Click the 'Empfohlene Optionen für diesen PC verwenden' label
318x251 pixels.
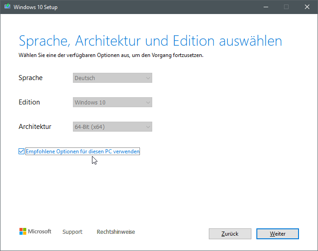coord(83,152)
